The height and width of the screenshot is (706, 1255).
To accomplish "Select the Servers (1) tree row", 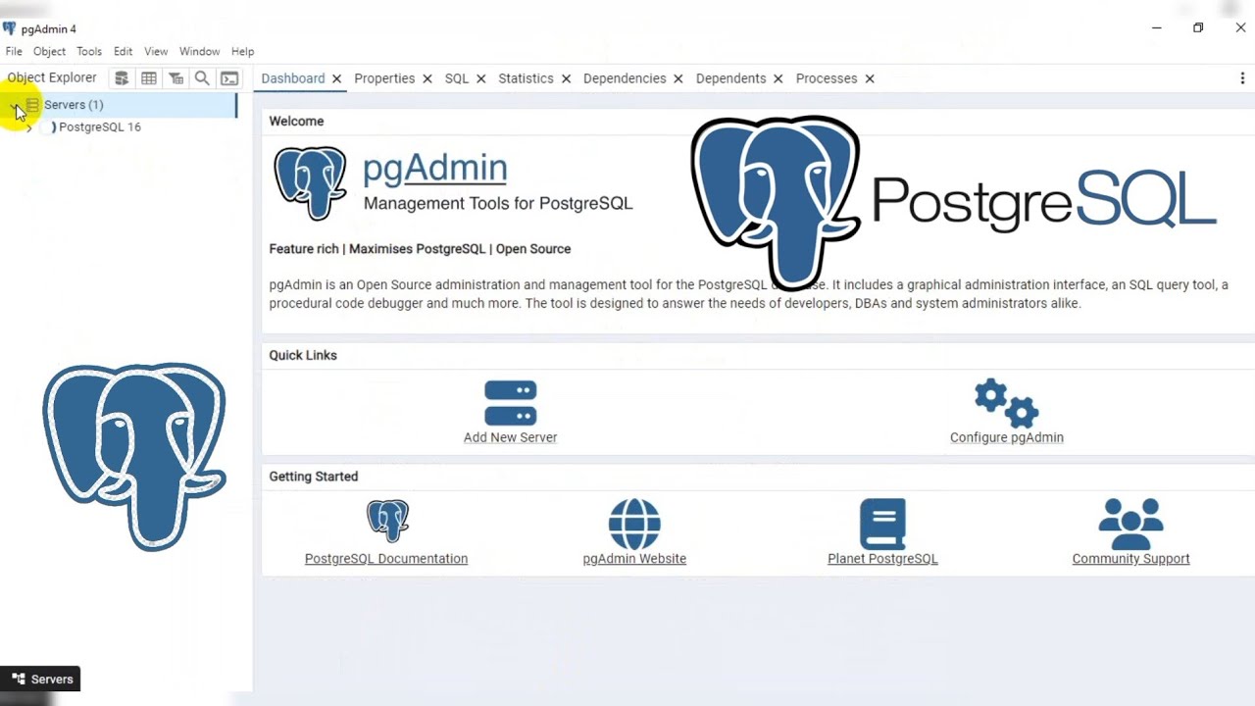I will pyautogui.click(x=119, y=105).
